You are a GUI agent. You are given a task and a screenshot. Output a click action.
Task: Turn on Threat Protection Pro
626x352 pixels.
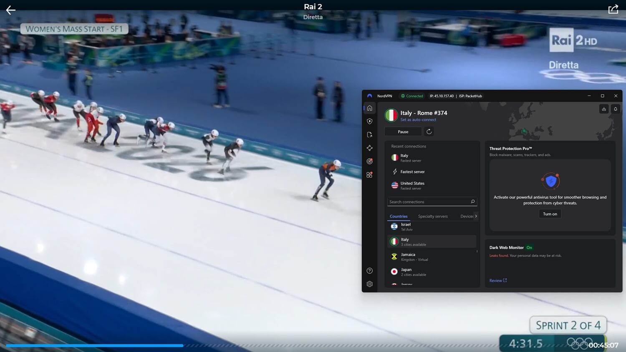(x=550, y=214)
